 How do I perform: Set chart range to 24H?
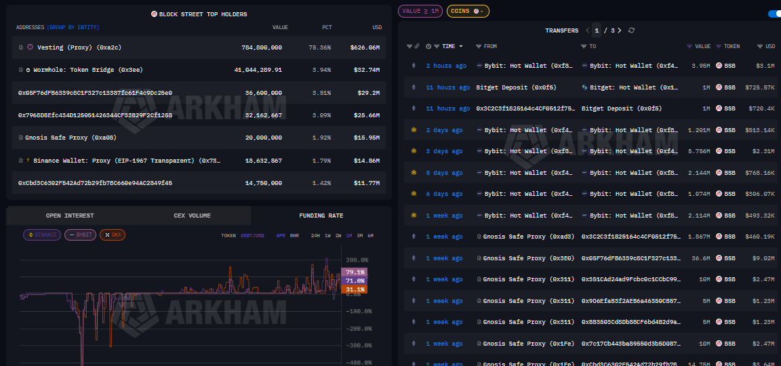point(315,236)
